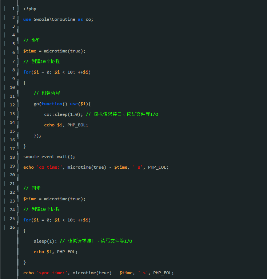Click line number 11 in gutter

point(12,96)
